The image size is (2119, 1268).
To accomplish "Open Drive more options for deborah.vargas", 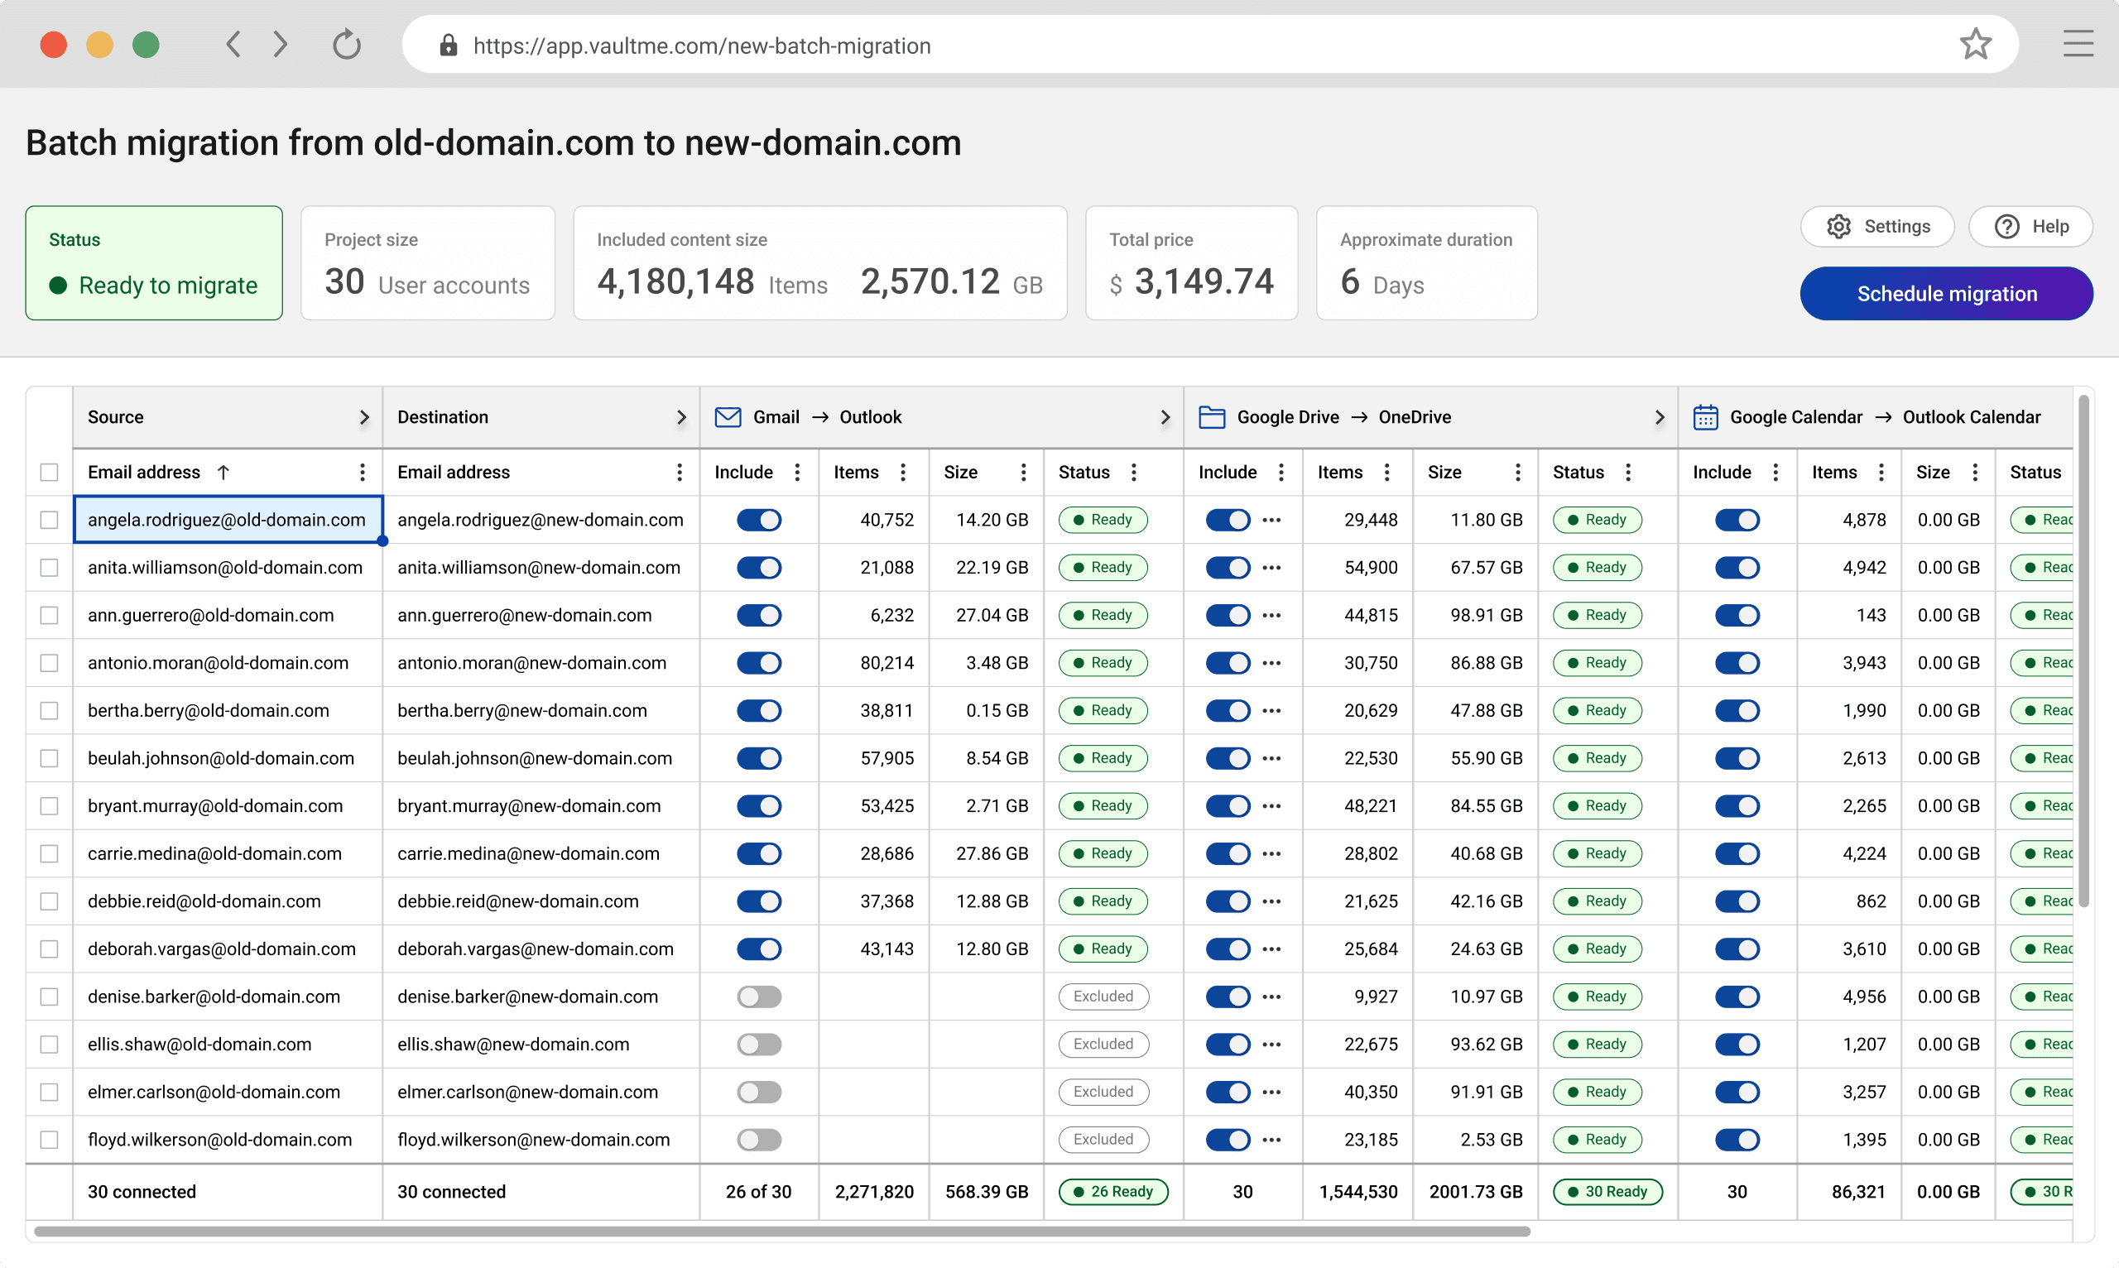I will click(1271, 949).
